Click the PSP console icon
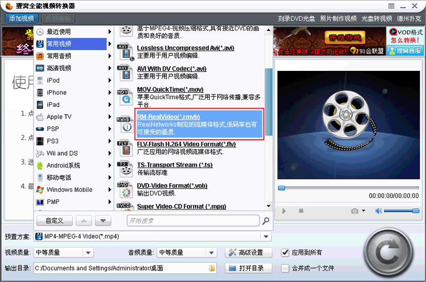 point(40,129)
